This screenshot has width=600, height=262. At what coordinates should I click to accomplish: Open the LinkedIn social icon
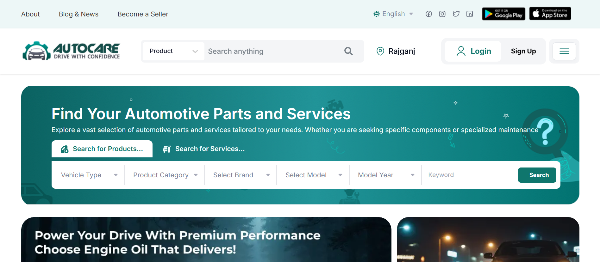(x=470, y=14)
